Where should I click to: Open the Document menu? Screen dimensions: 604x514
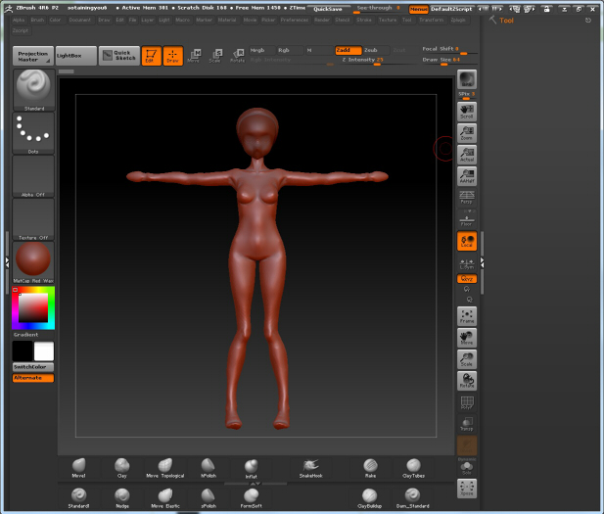80,20
